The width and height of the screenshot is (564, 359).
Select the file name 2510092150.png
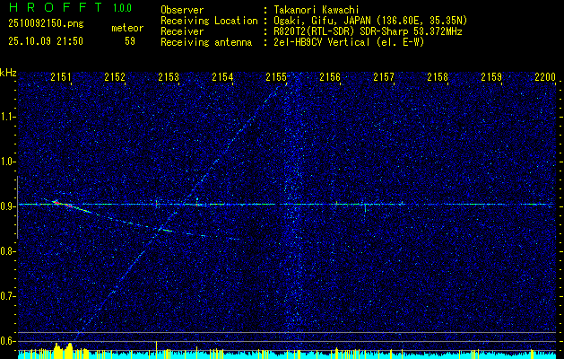pos(46,24)
